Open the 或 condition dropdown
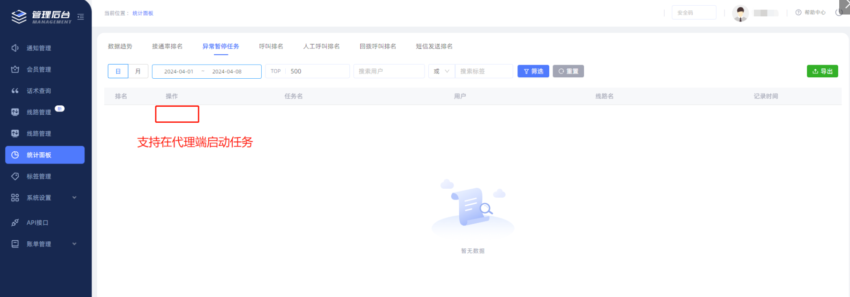The height and width of the screenshot is (297, 850). point(441,71)
